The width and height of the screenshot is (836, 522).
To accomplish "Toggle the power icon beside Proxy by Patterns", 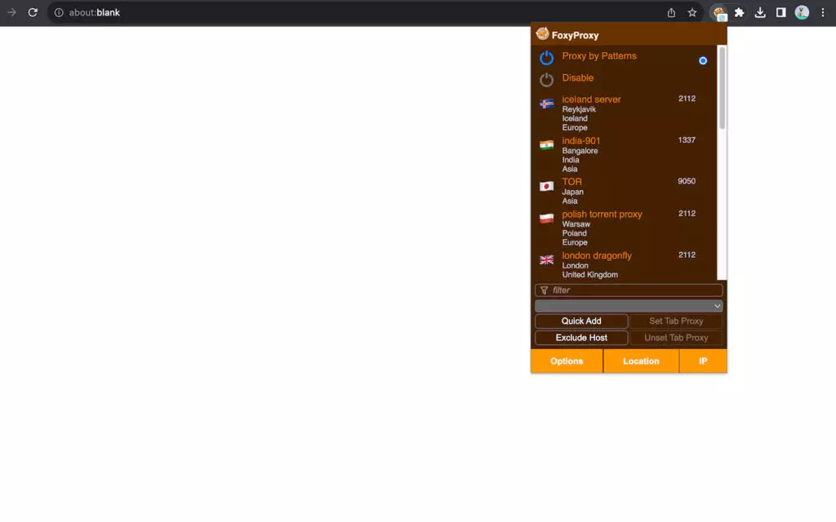I will pyautogui.click(x=545, y=58).
